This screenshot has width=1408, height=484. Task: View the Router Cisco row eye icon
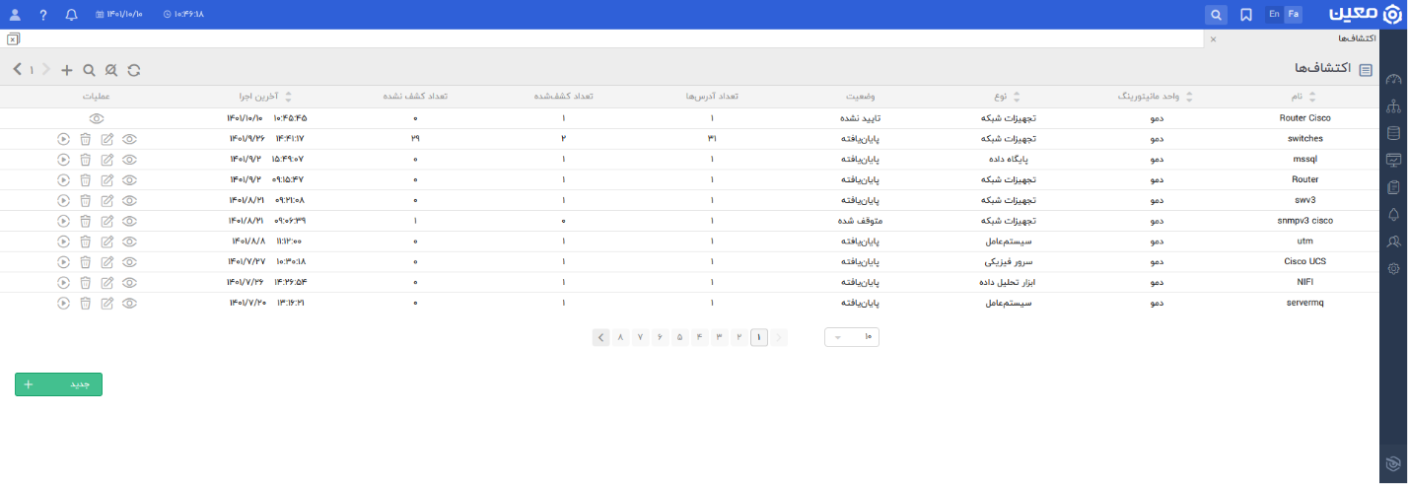[x=96, y=118]
